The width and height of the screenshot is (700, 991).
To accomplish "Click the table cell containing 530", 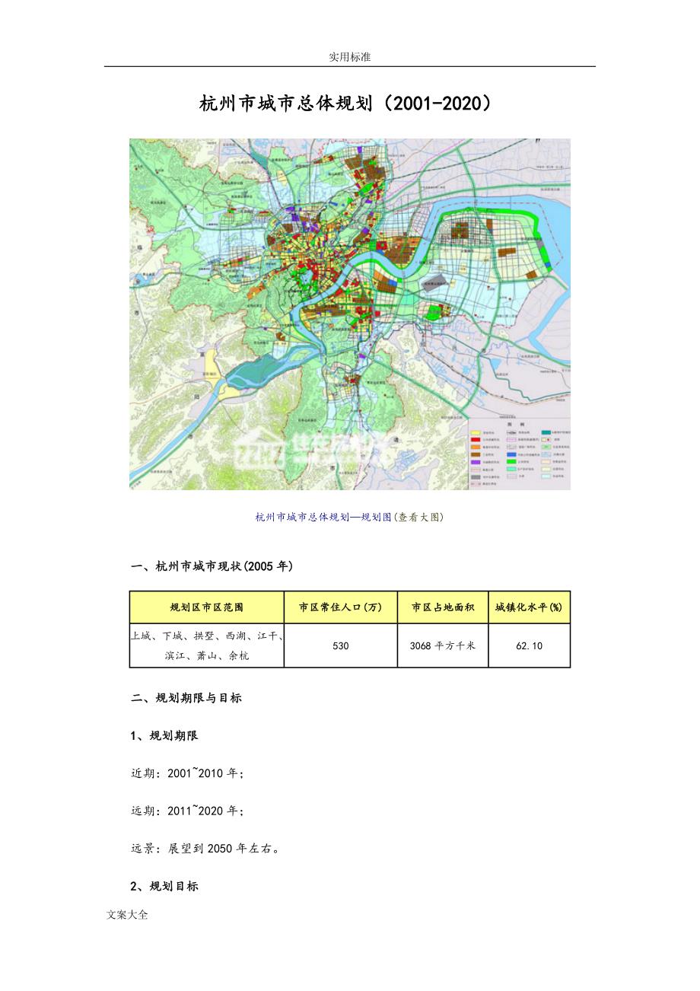I will [x=340, y=645].
